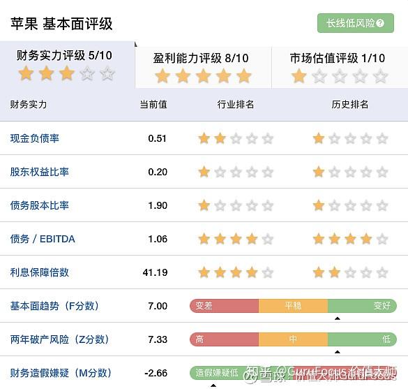
Task: Click the 长线低风险 green badge button
Action: coord(356,23)
